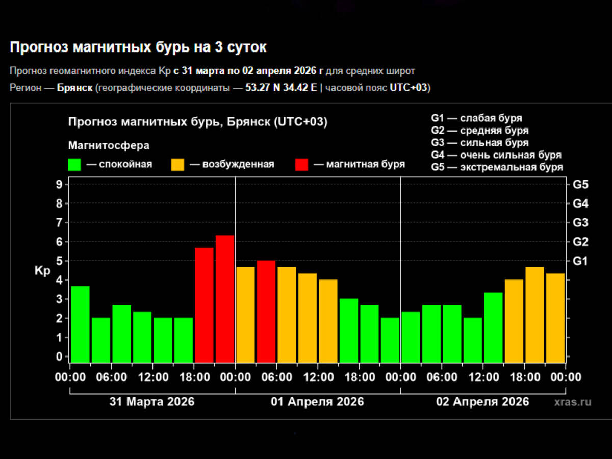Click the Kp axis label
The width and height of the screenshot is (612, 459).
click(43, 271)
